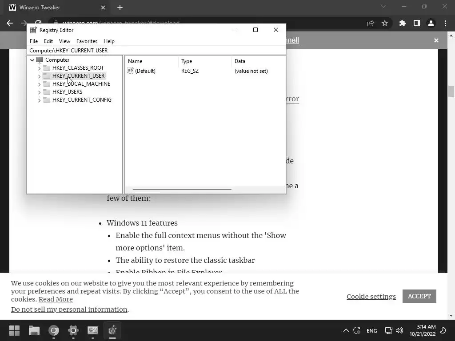Expand the HKEY_CURRENT_CONFIG key

point(39,100)
